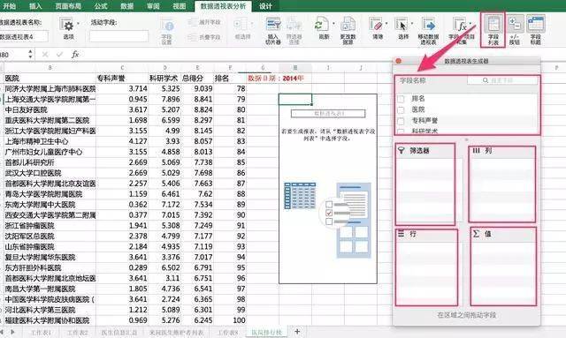
Task: Switch to the 设计 ribbon tab
Action: [265, 6]
